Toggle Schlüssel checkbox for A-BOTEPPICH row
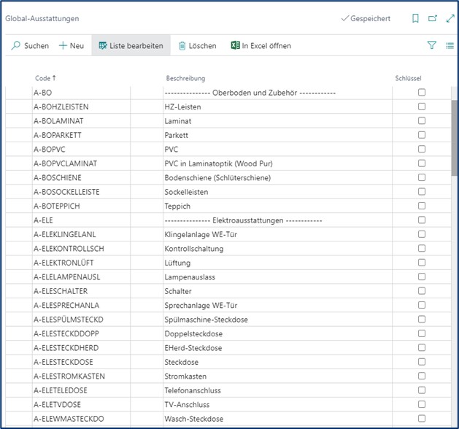Image resolution: width=459 pixels, height=429 pixels. click(421, 206)
